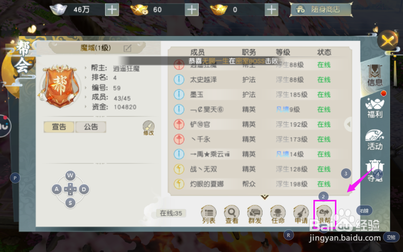Image resolution: width=403 pixels, height=252 pixels.
Task: Select the 信息 info sidebar tab
Action: [x=375, y=75]
